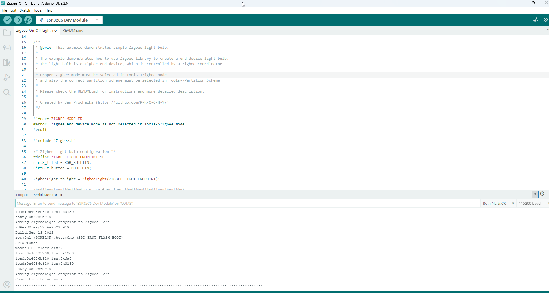Screen dimensions: 549x293
Task: Close the Serial Monitor tab
Action: point(61,195)
